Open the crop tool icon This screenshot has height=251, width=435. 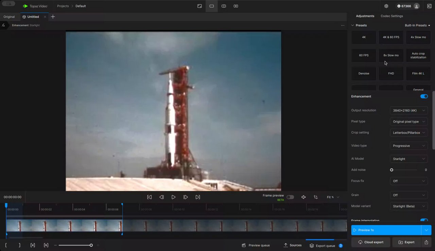point(316,197)
